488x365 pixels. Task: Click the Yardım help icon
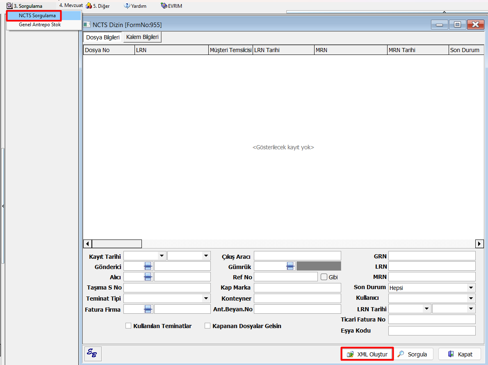coord(127,6)
